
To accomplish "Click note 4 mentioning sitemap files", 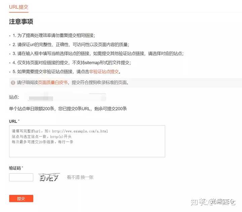I will [72, 63].
